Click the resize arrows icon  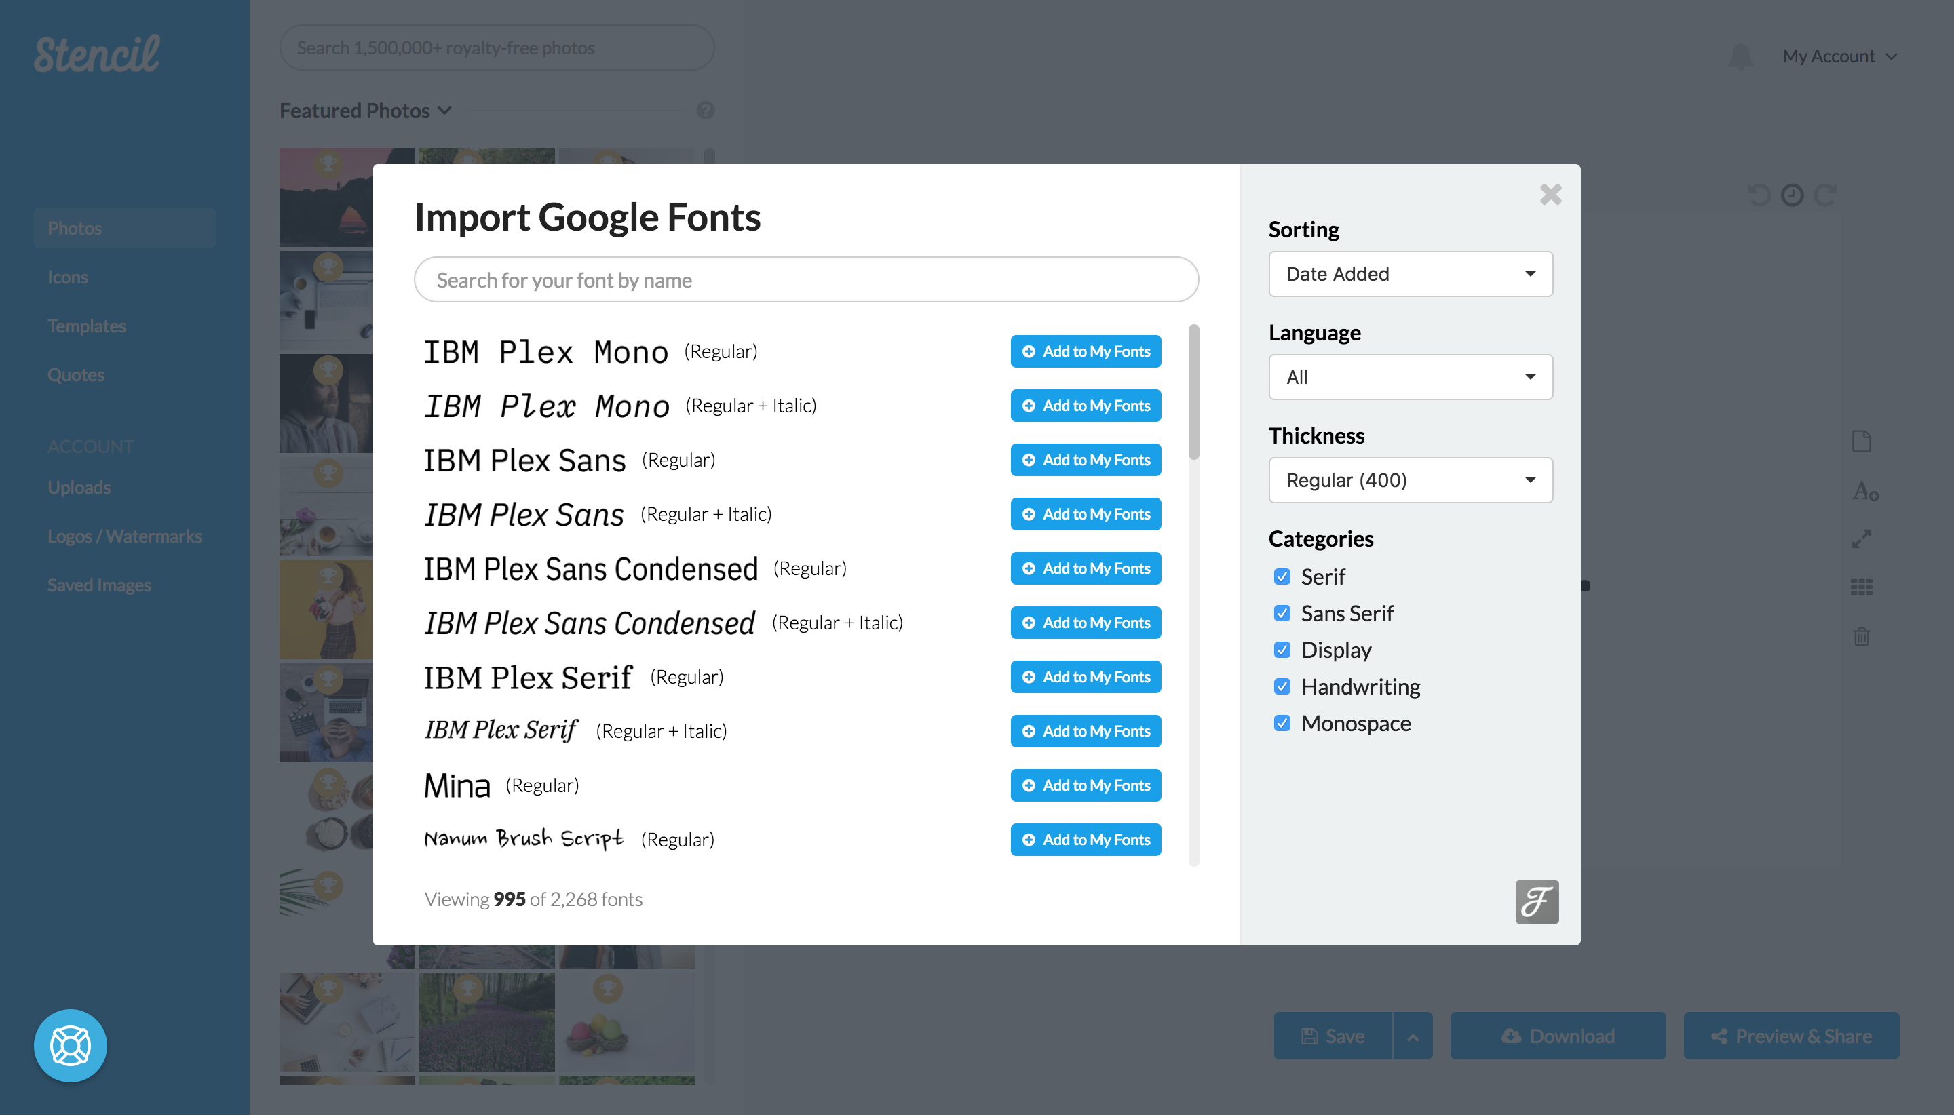point(1861,539)
